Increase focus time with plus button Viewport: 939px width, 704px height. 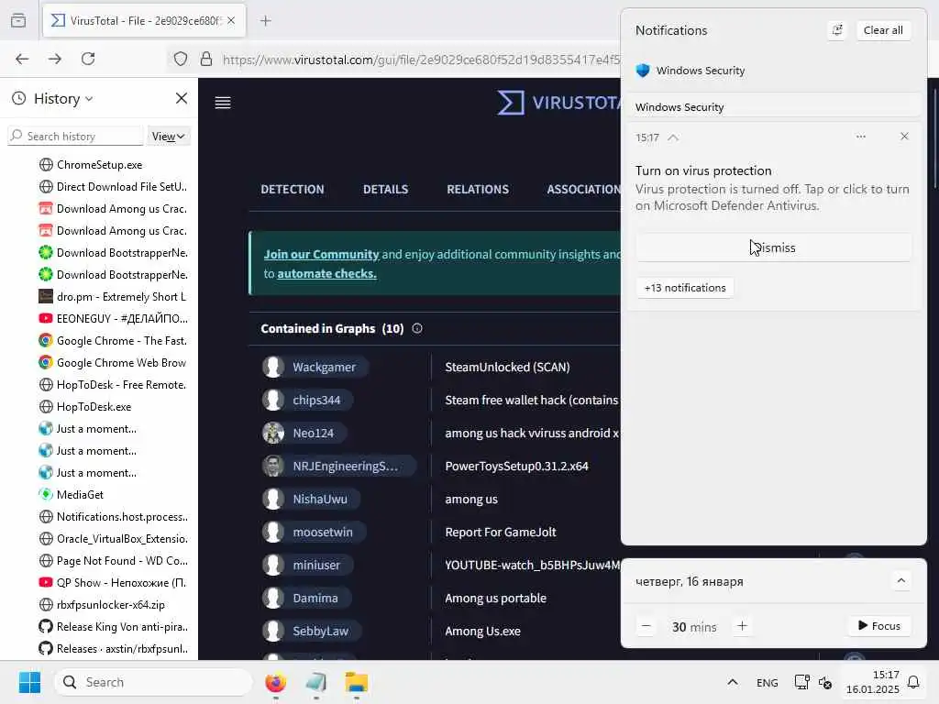(x=742, y=626)
